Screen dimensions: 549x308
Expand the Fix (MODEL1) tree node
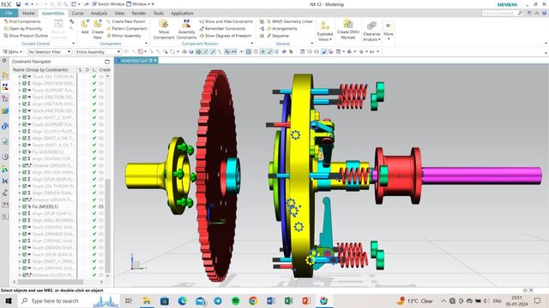click(20, 206)
